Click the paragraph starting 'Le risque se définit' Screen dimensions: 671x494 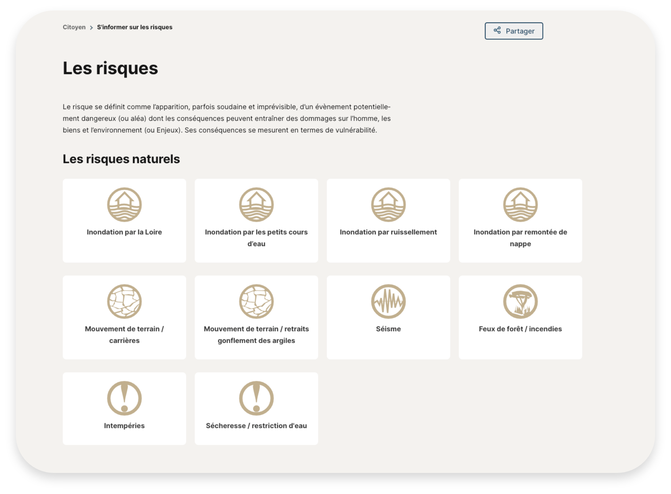(x=227, y=118)
